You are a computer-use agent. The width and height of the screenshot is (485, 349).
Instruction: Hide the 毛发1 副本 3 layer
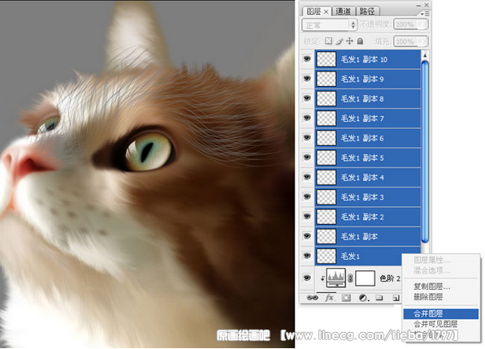(307, 196)
